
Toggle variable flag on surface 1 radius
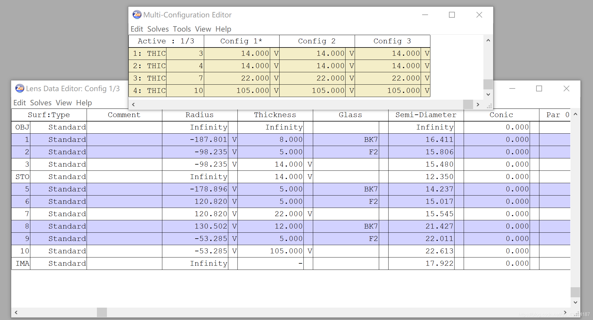(234, 140)
